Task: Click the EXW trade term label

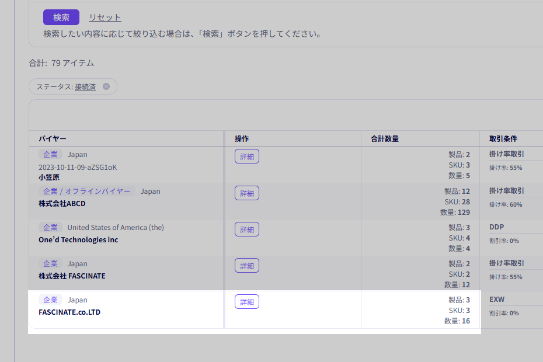Action: click(x=497, y=300)
